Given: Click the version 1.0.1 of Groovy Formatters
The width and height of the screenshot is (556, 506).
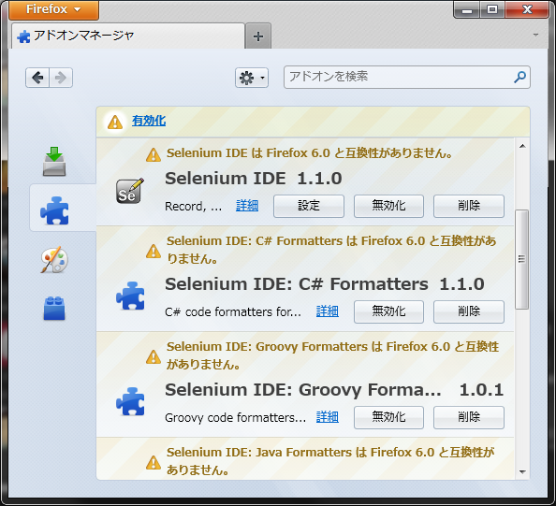Looking at the screenshot, I should point(481,390).
